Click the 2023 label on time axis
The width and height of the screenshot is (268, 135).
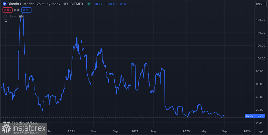tap(186, 131)
